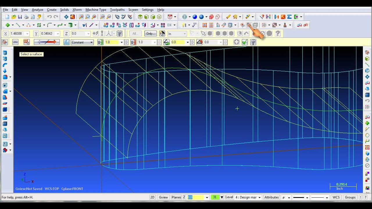Toggle the second length lock icon
This screenshot has width=372, height=209.
[133, 42]
